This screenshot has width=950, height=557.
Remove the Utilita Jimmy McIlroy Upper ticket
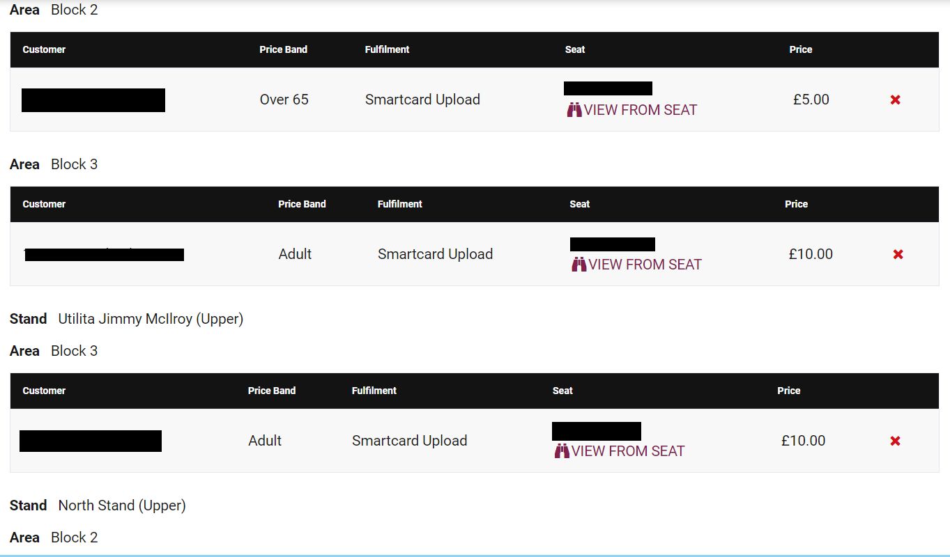pos(896,441)
